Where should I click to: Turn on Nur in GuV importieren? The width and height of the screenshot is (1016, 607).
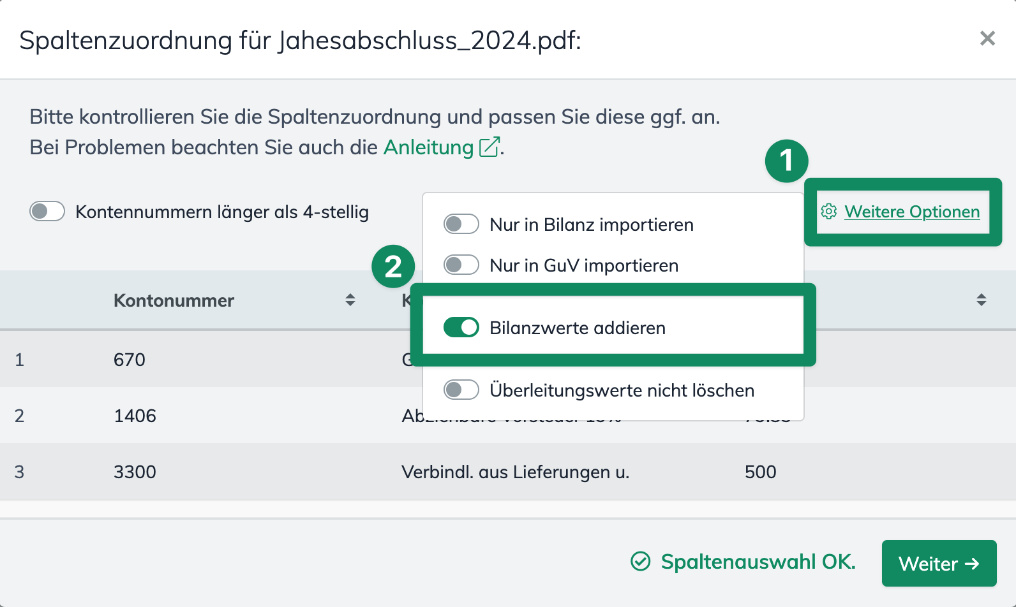(461, 265)
